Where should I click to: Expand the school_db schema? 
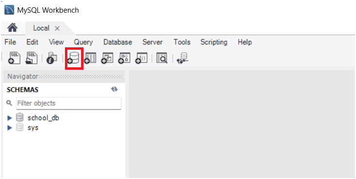click(10, 118)
